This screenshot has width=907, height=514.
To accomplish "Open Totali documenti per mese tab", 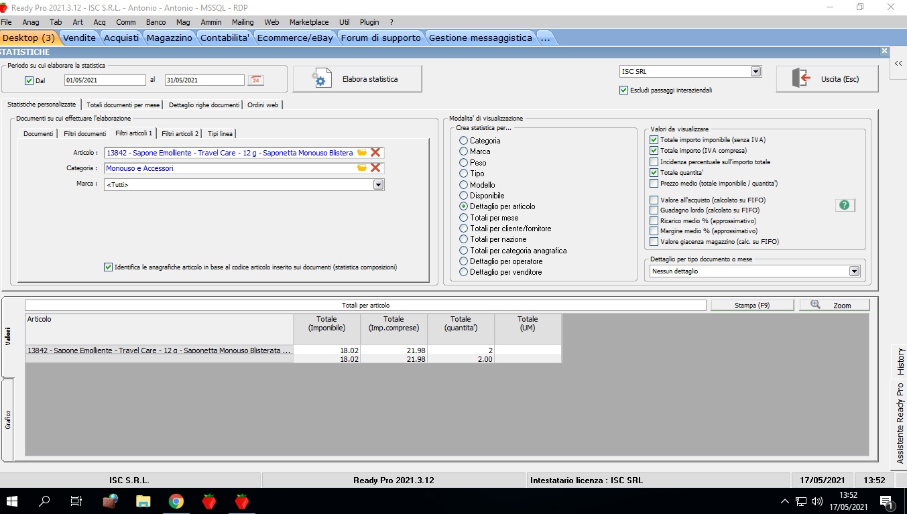I will pyautogui.click(x=123, y=105).
